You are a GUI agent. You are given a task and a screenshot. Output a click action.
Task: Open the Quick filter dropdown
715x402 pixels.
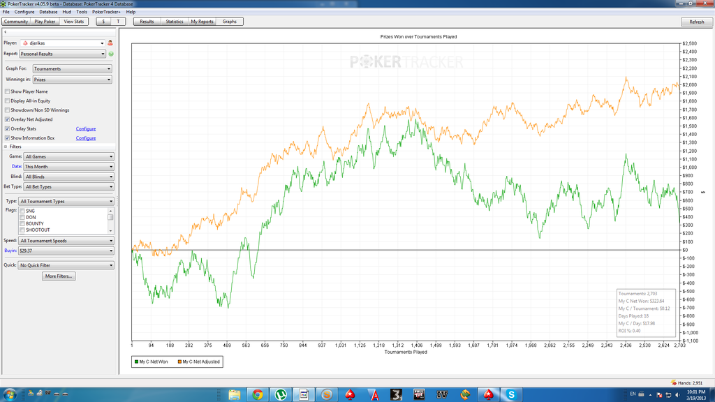pos(66,265)
